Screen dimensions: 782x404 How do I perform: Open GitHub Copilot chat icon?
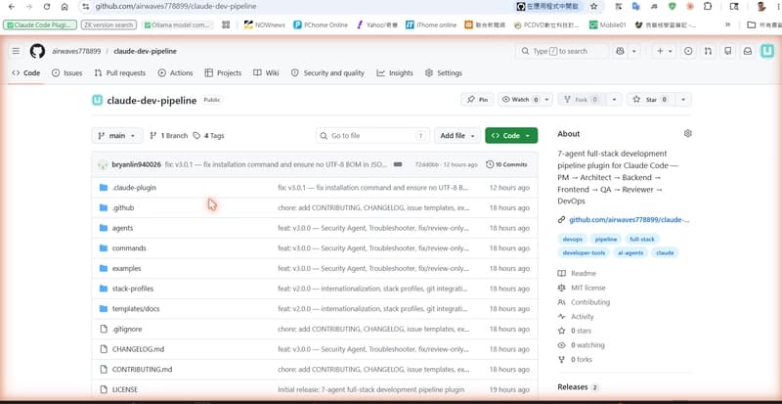(620, 51)
